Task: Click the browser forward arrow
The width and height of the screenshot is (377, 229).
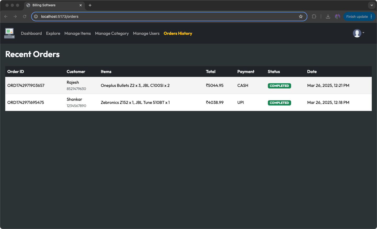Action: pos(15,16)
